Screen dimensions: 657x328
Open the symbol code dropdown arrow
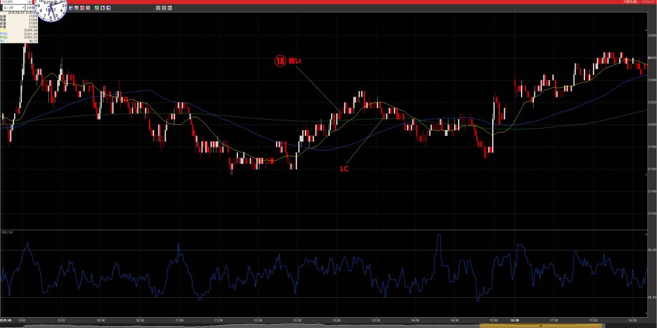(30, 2)
